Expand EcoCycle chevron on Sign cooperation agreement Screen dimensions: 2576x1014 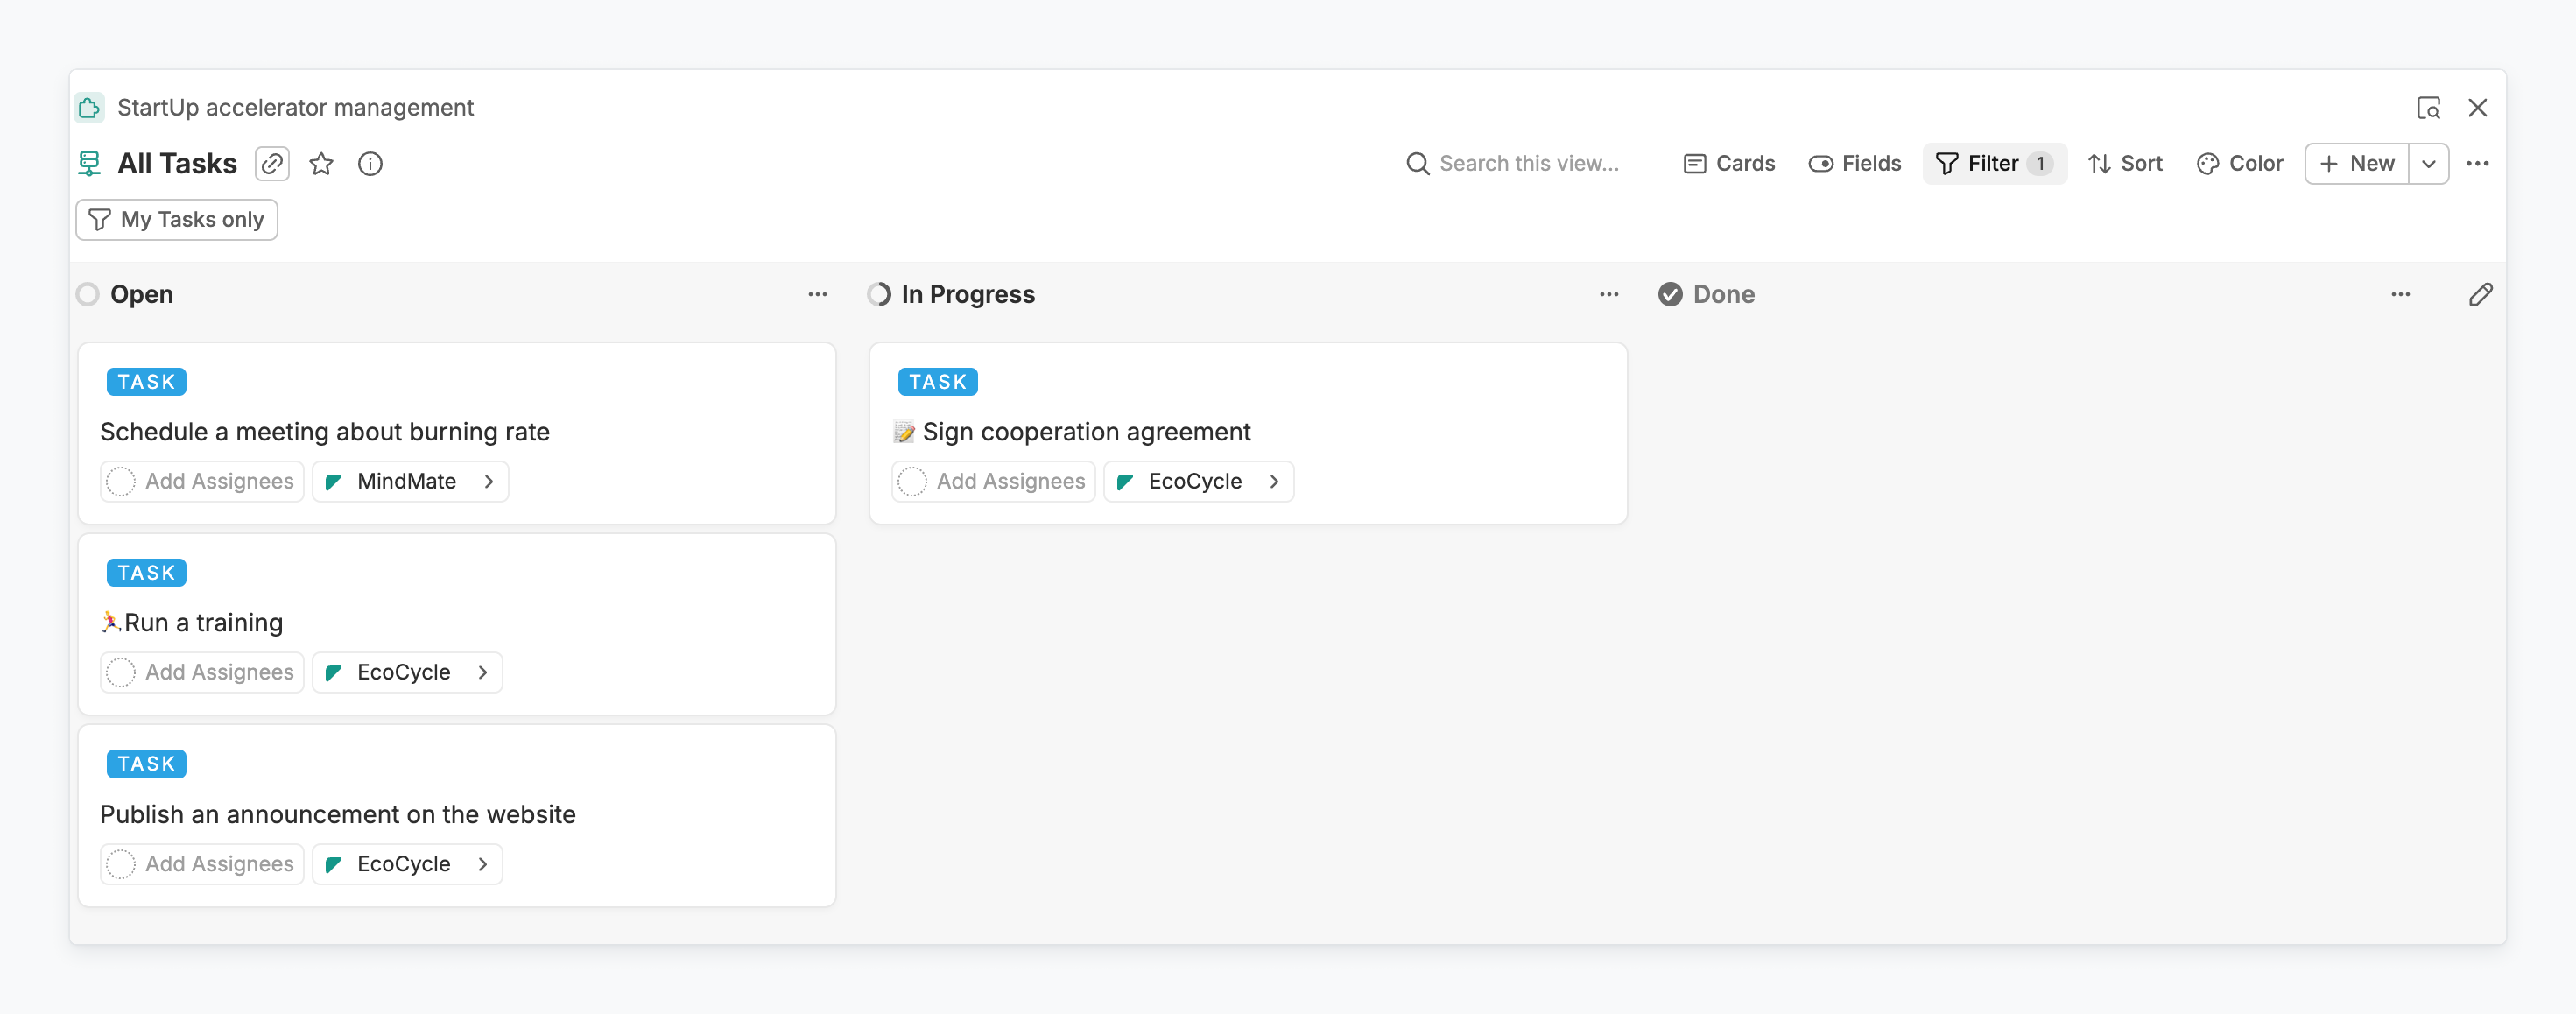[x=1274, y=482]
